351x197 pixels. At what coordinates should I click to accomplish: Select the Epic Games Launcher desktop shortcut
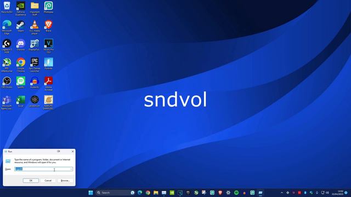[x=35, y=65]
